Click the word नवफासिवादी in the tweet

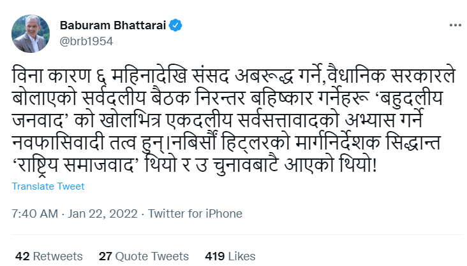[58, 143]
